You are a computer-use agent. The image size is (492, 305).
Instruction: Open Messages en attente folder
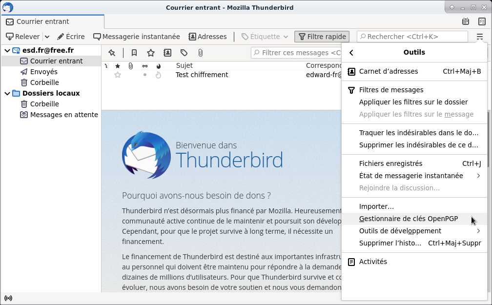tap(64, 115)
